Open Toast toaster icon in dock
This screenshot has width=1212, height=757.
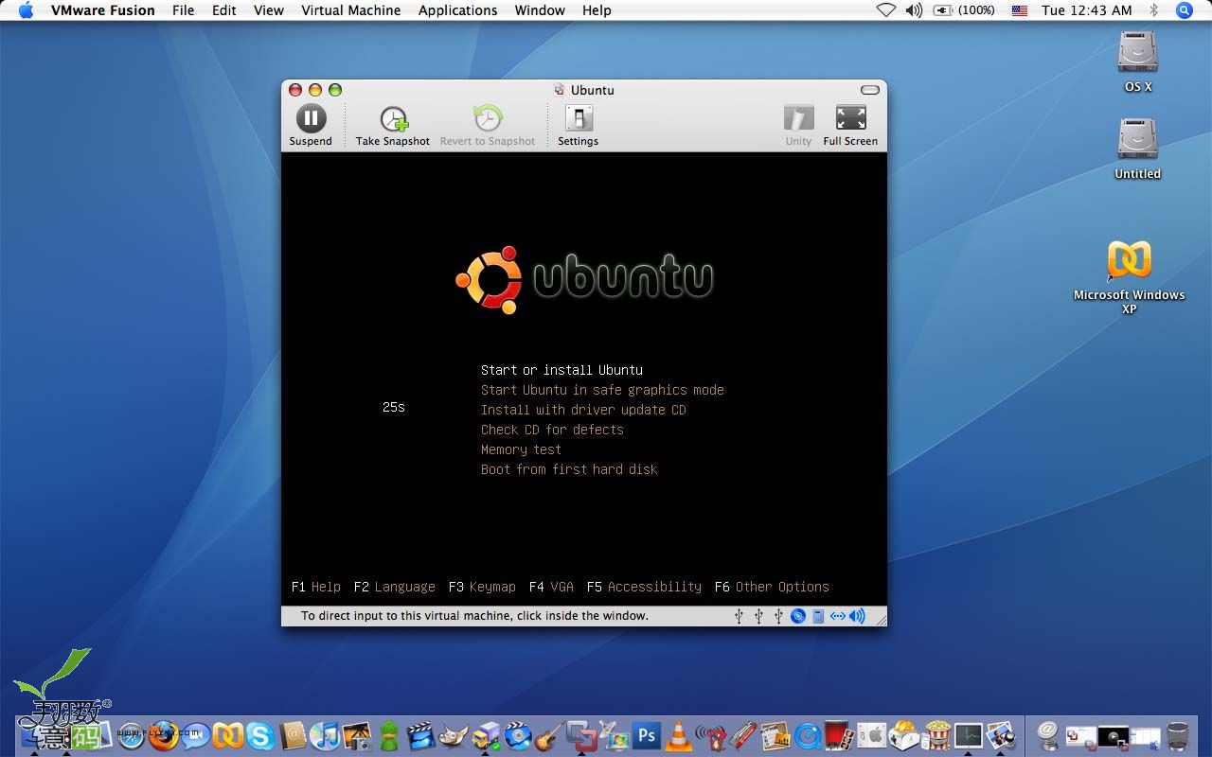point(904,735)
